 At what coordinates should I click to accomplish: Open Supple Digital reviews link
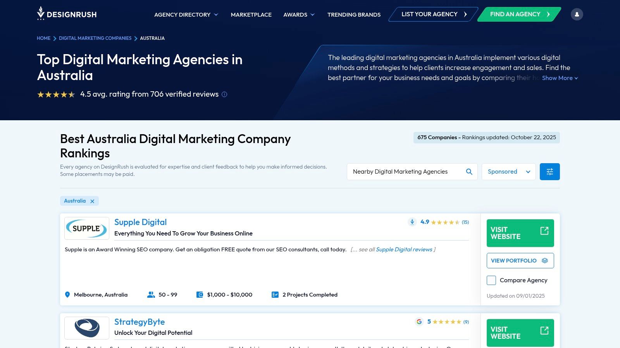(x=404, y=249)
